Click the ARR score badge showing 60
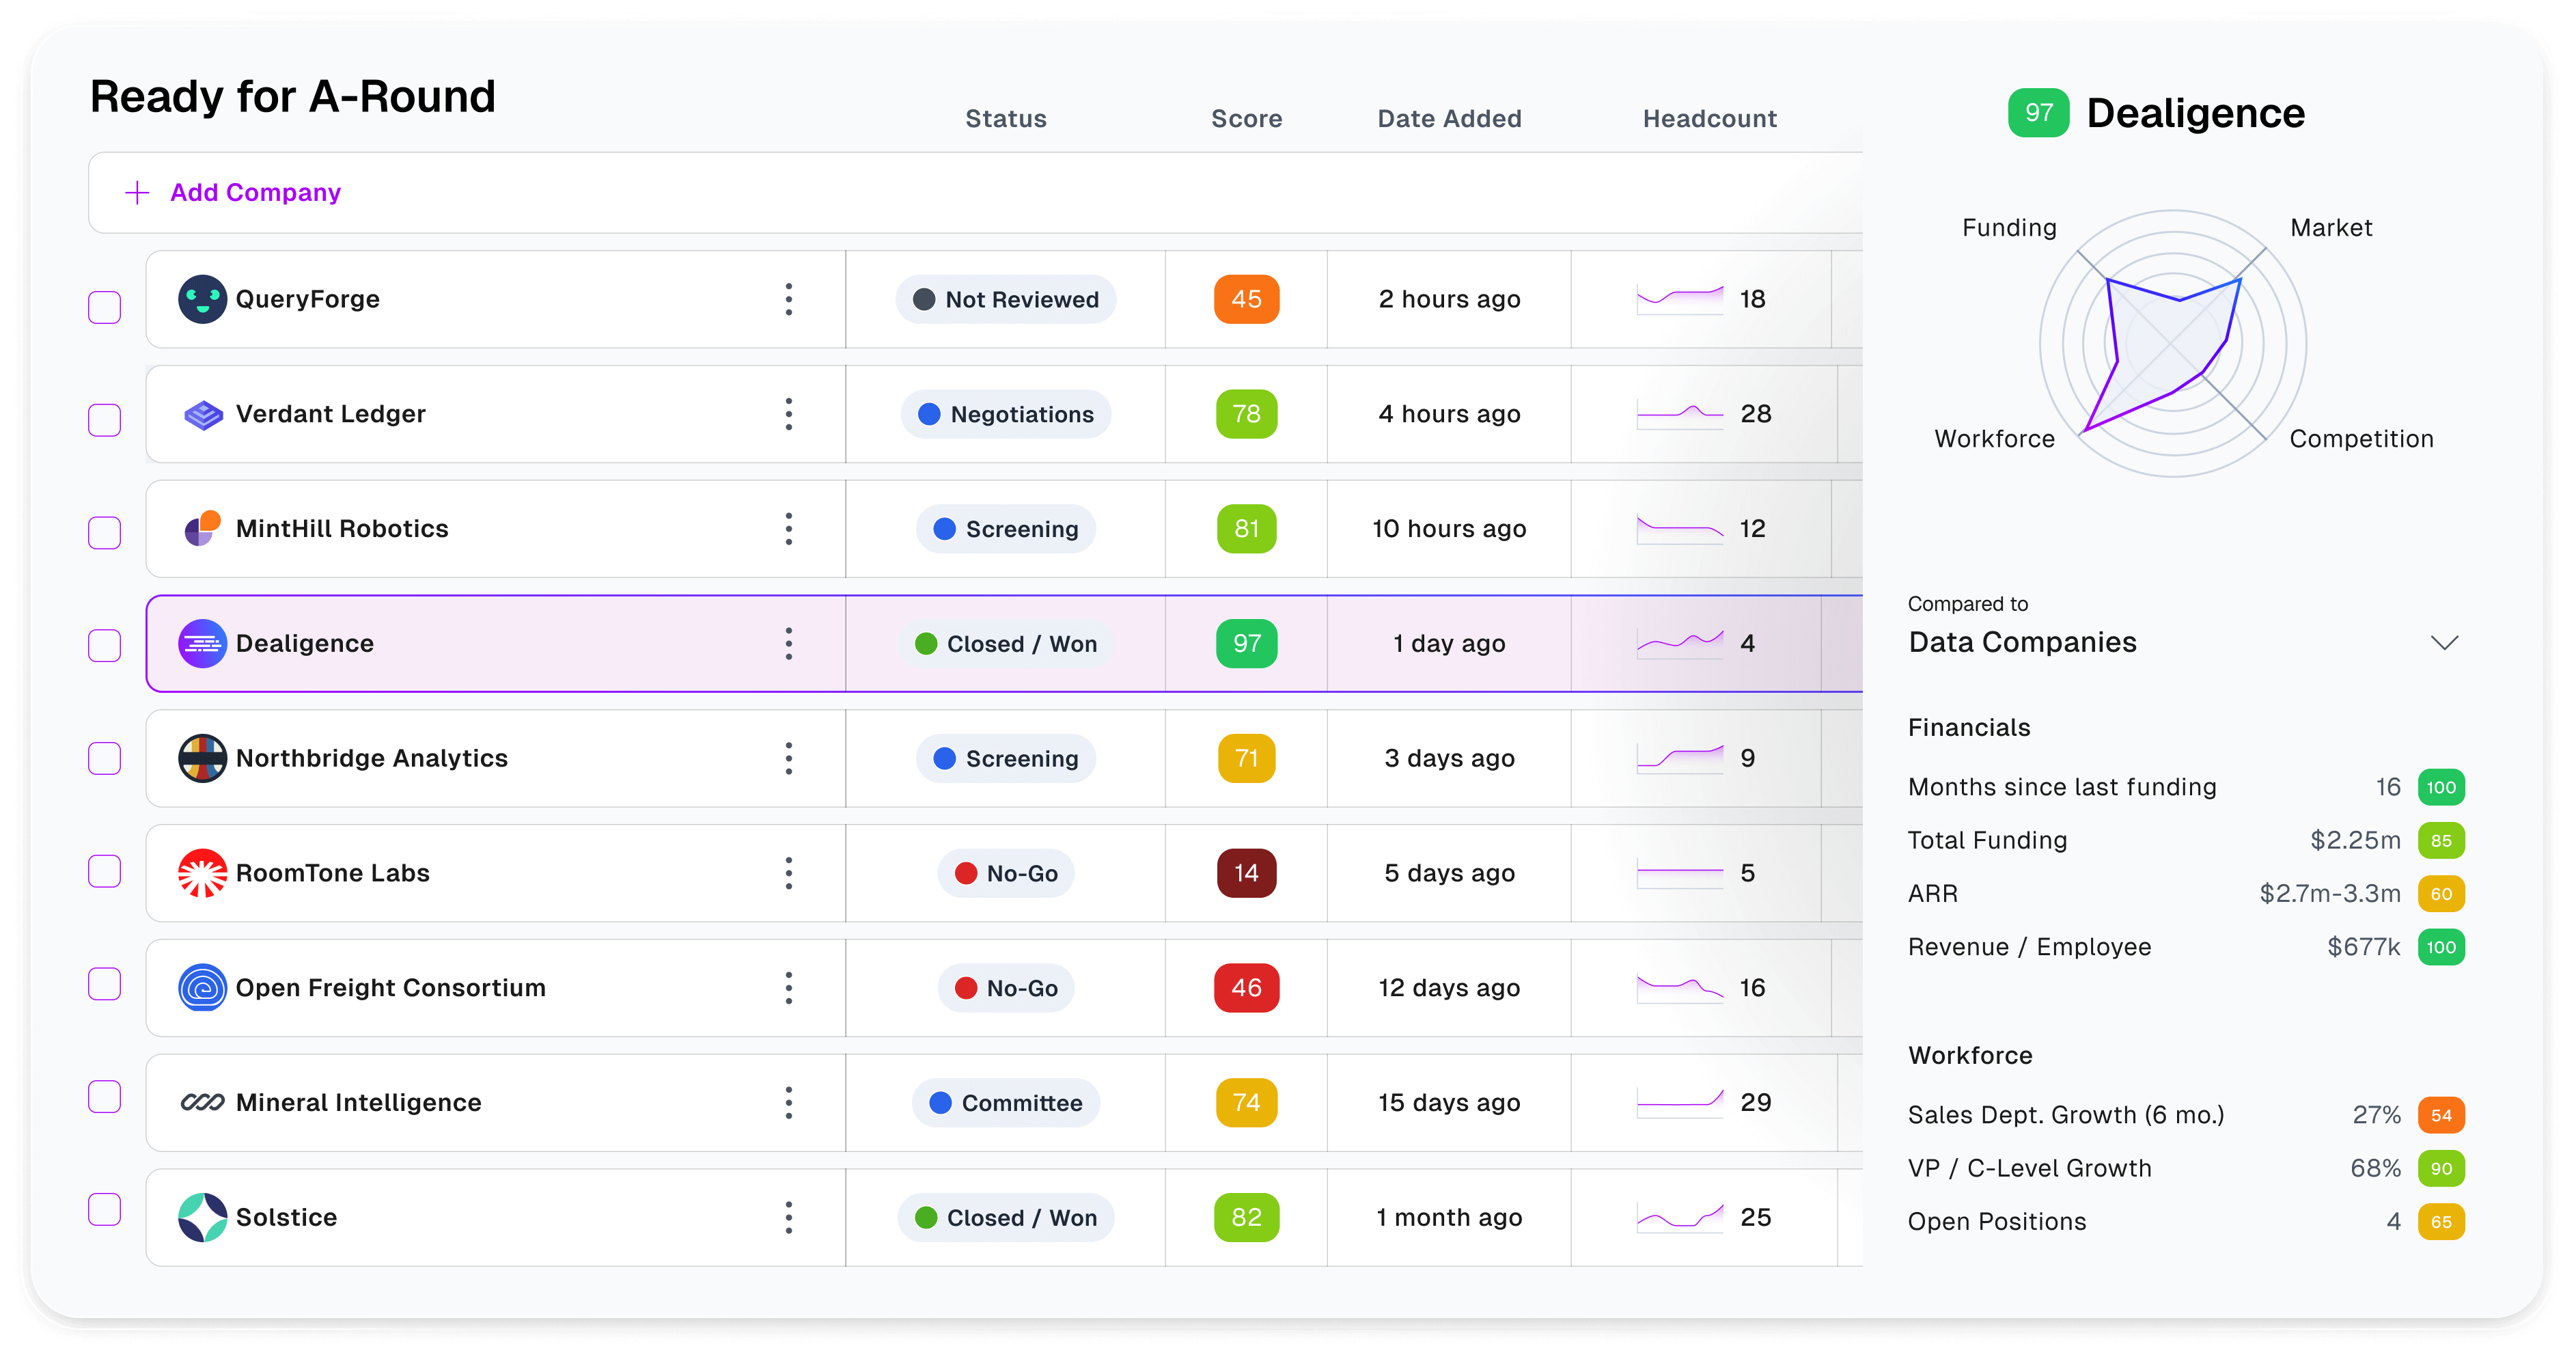The image size is (2576, 1359). [x=2441, y=894]
